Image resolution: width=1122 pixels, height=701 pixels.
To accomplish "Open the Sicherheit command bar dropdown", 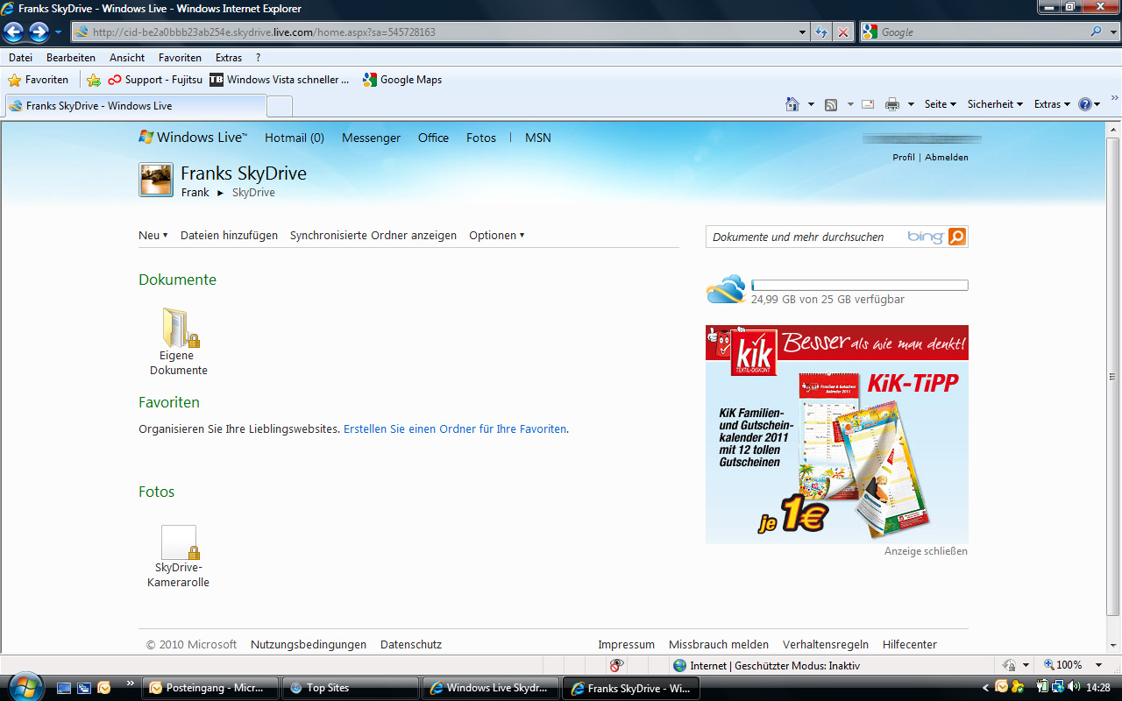I will (x=995, y=104).
